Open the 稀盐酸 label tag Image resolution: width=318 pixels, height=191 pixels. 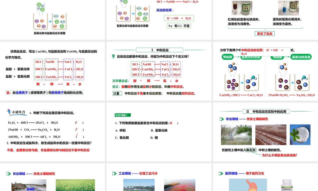(228, 57)
